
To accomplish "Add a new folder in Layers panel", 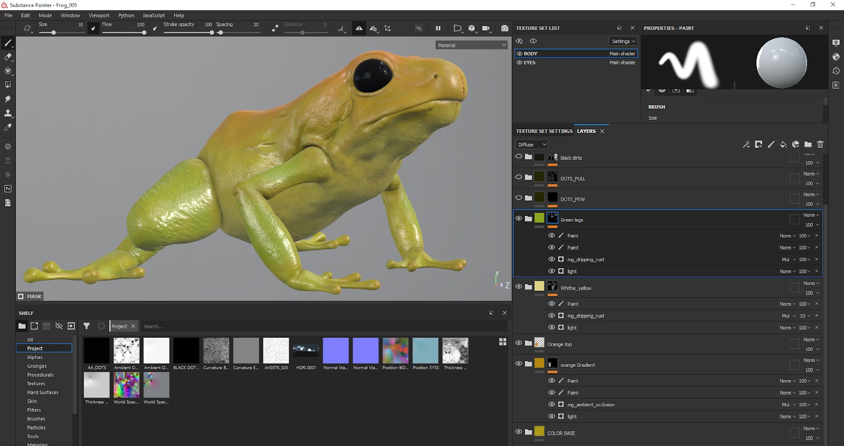I will tap(808, 145).
